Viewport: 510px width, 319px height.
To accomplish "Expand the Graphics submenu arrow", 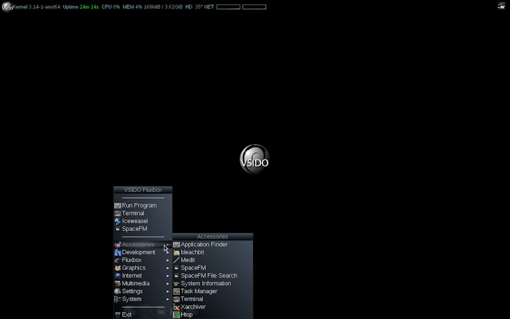I will (x=168, y=268).
